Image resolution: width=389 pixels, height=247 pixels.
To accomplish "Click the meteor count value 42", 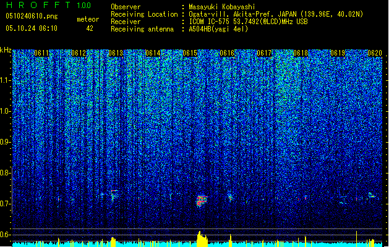I will click(x=90, y=28).
